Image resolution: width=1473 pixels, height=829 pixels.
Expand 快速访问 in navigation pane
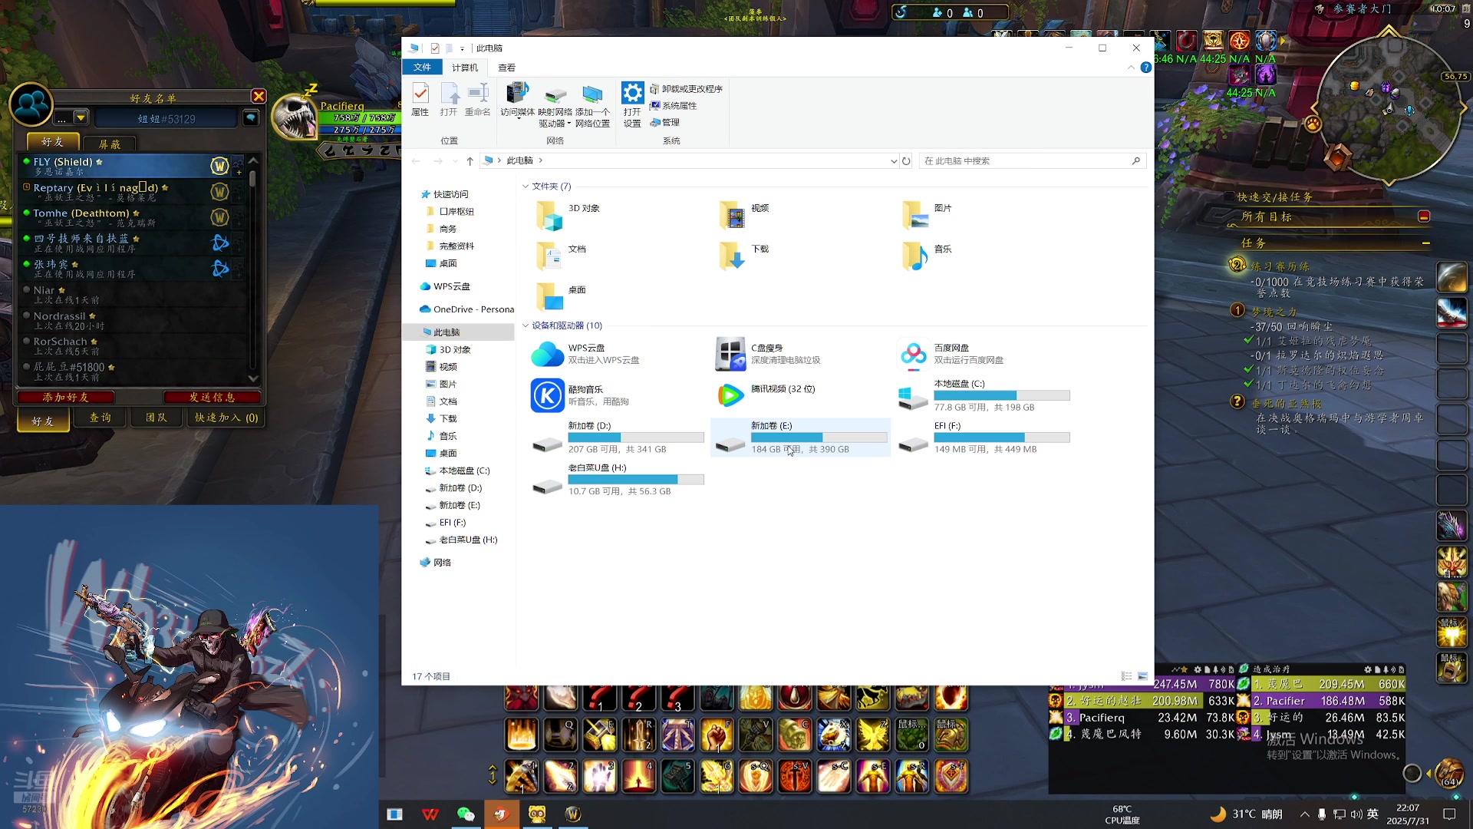click(x=450, y=195)
